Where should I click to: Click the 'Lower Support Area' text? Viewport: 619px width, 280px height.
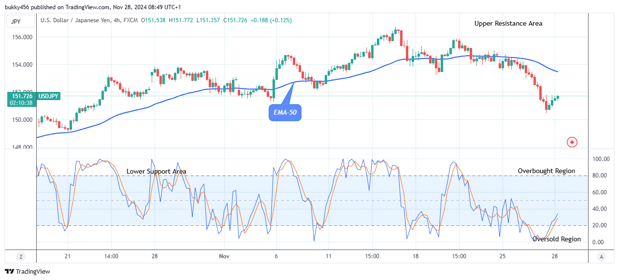156,171
